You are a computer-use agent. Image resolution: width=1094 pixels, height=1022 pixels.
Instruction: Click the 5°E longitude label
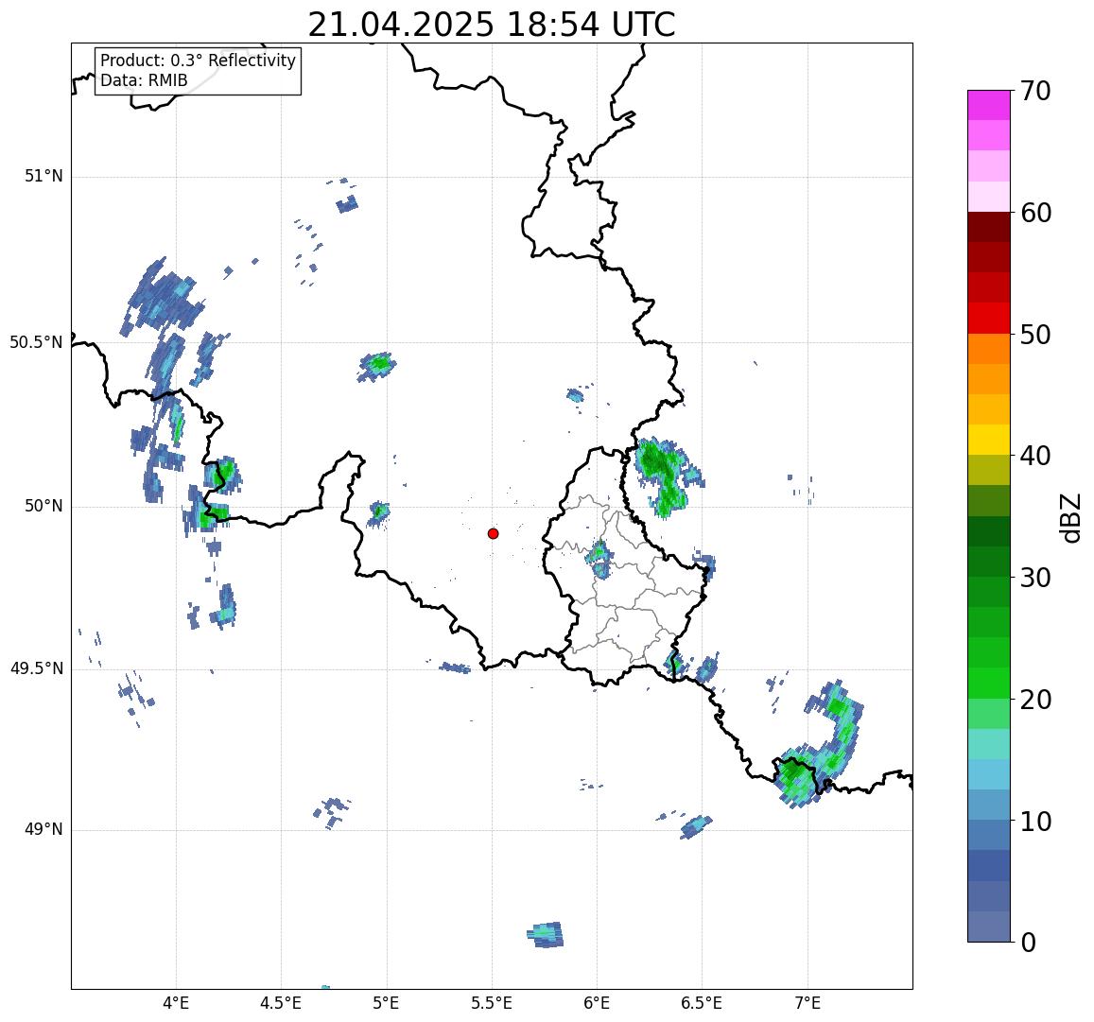[x=387, y=1004]
